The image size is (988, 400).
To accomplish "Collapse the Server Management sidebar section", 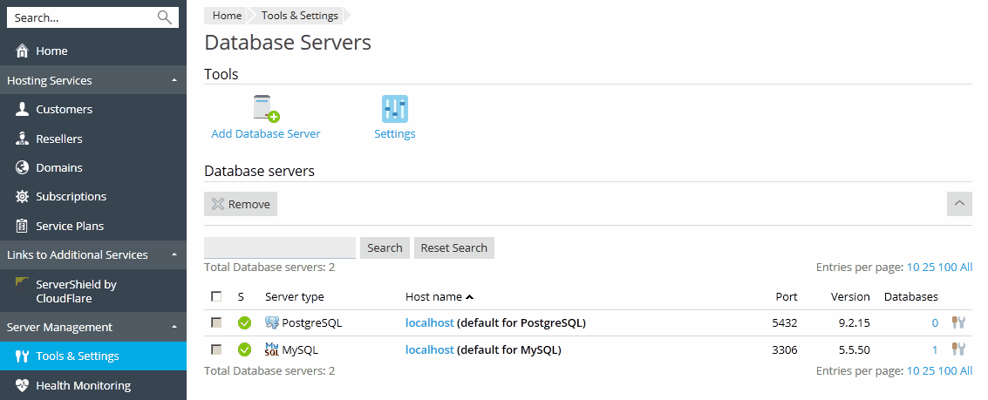I will (x=174, y=327).
